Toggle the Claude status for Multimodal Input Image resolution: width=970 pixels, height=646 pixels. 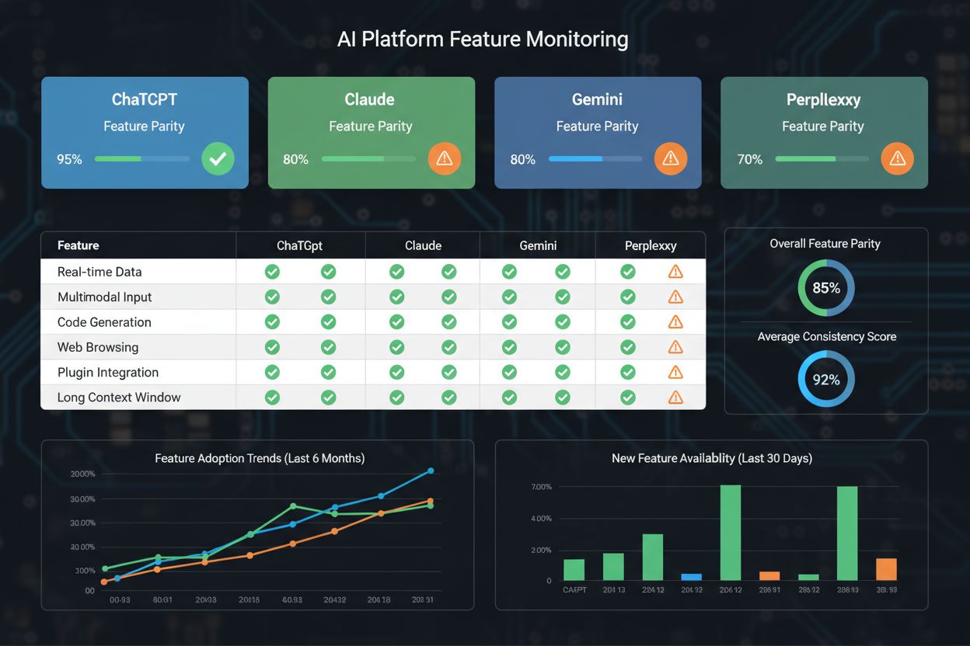396,297
